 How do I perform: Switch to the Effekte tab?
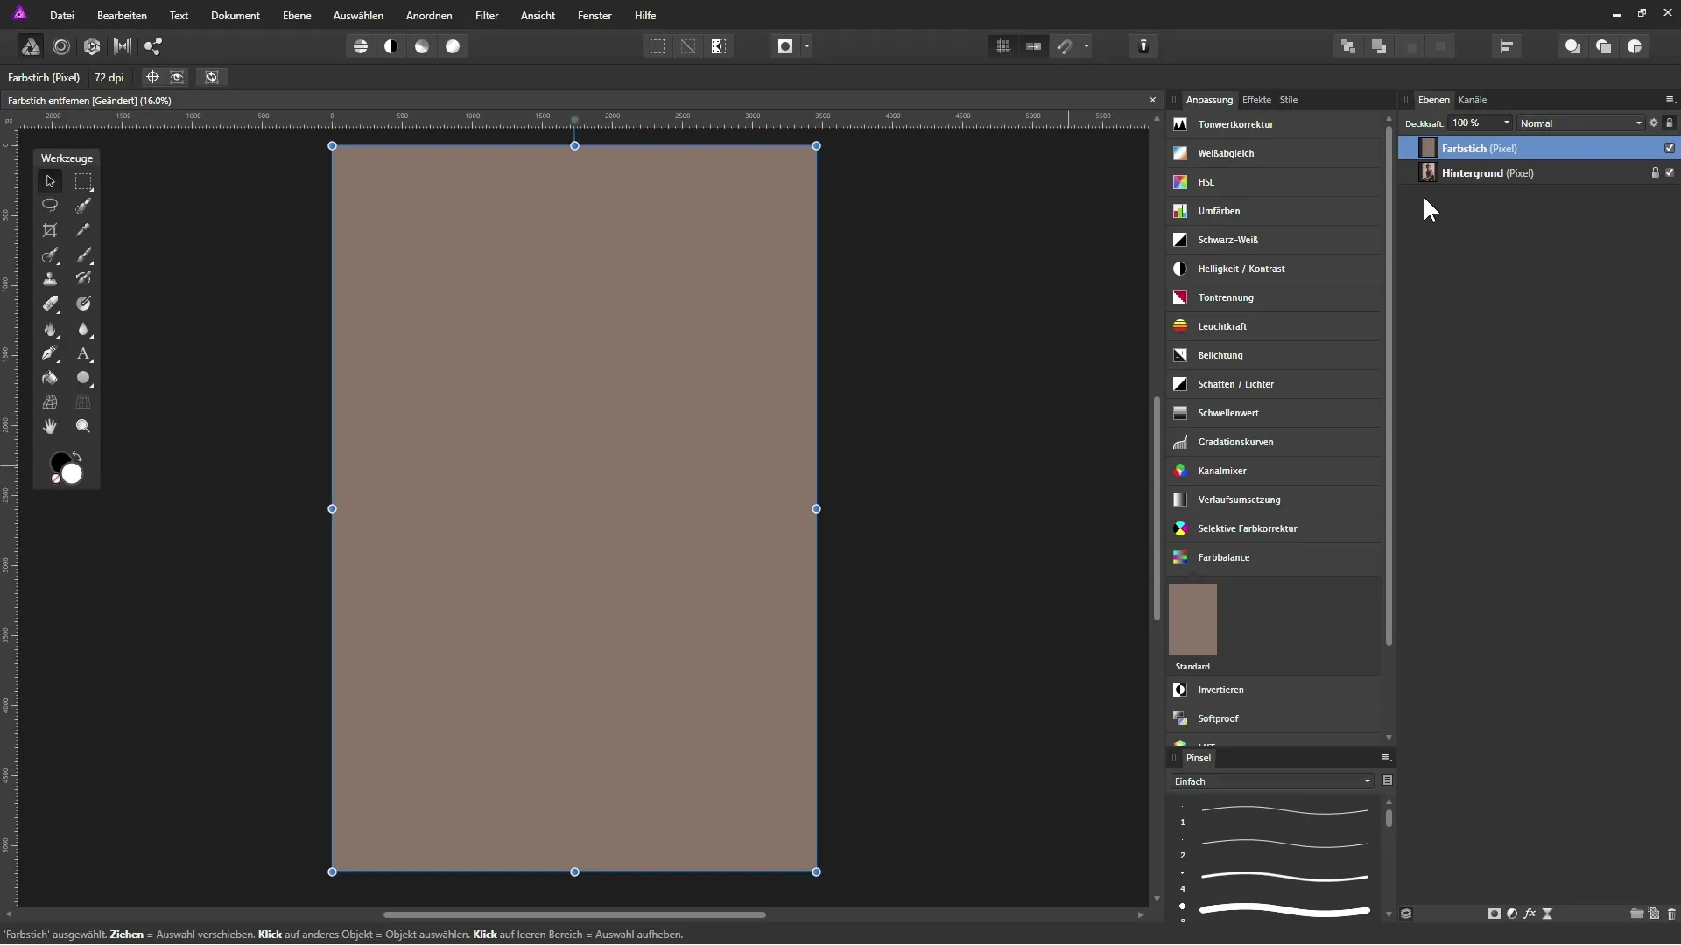[x=1256, y=99]
